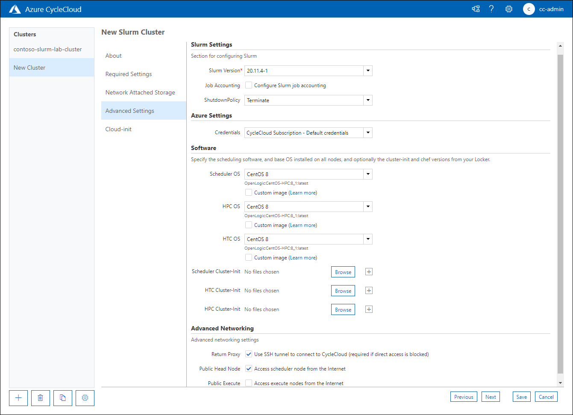The width and height of the screenshot is (573, 415).
Task: Click the Azure CycleCloud logo
Action: (x=15, y=9)
